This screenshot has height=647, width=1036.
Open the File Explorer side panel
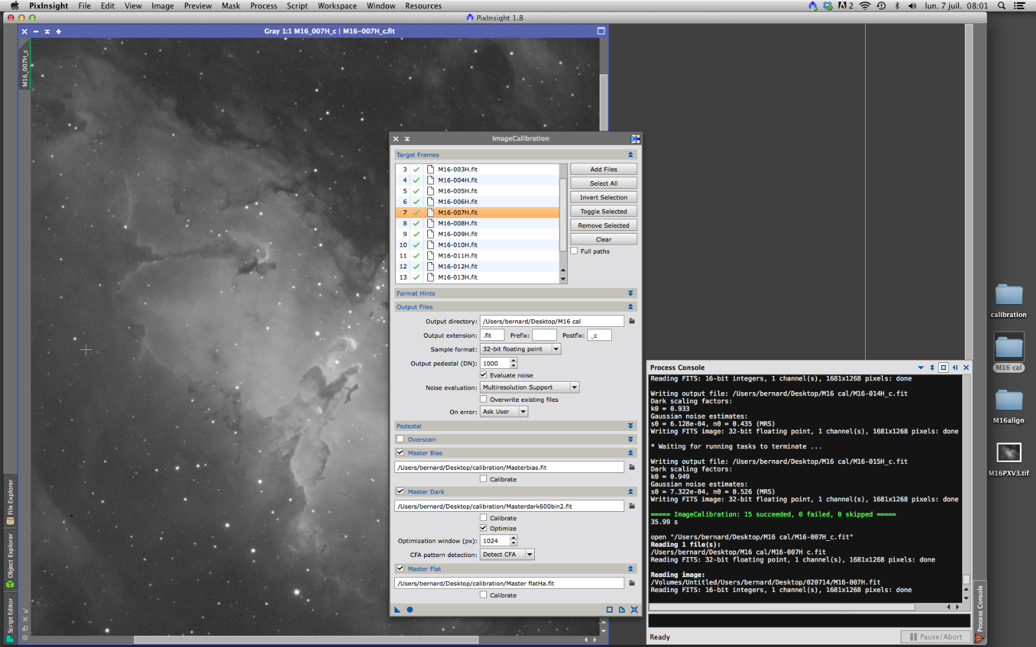pos(10,502)
